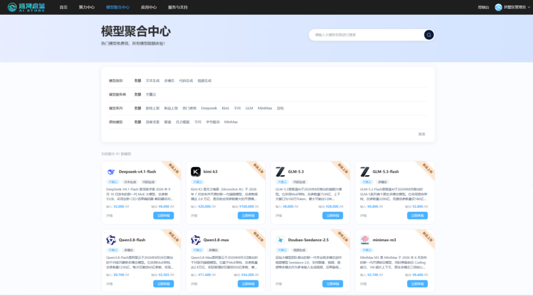Filter model category by 视频生成

coord(204,81)
